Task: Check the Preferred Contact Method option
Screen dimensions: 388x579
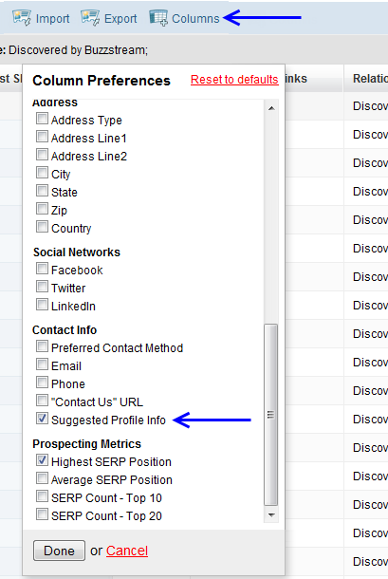Action: point(42,346)
